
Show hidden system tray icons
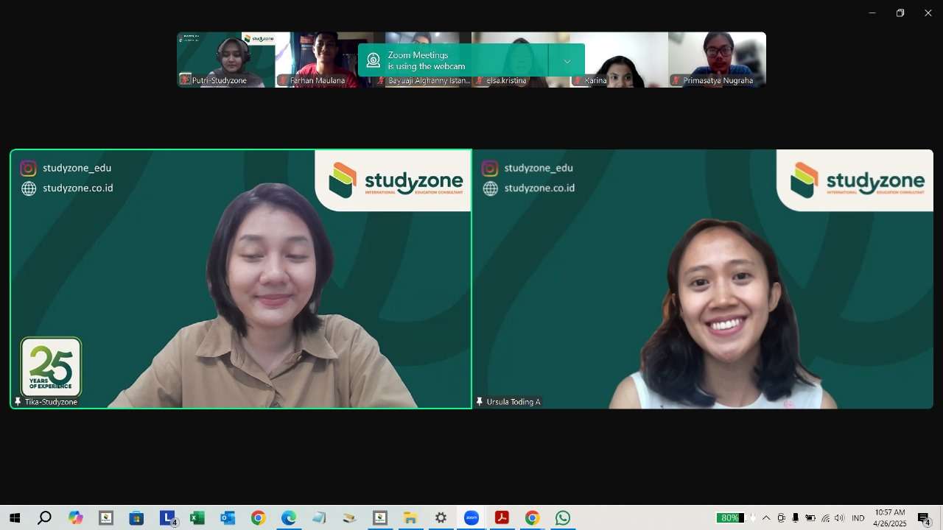click(x=766, y=518)
